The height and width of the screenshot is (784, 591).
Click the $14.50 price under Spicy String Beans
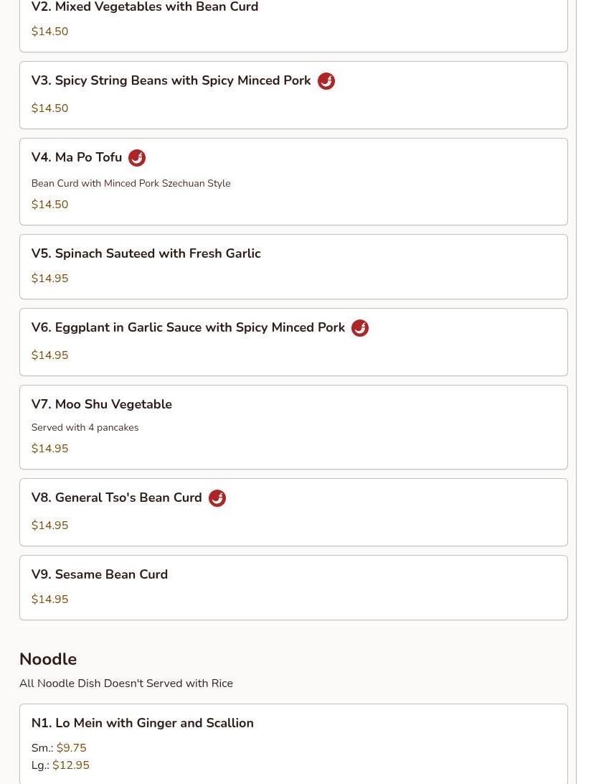[x=49, y=108]
